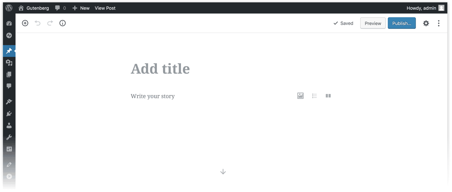The height and width of the screenshot is (192, 452).
Task: Toggle the settings sidebar gear
Action: (426, 23)
